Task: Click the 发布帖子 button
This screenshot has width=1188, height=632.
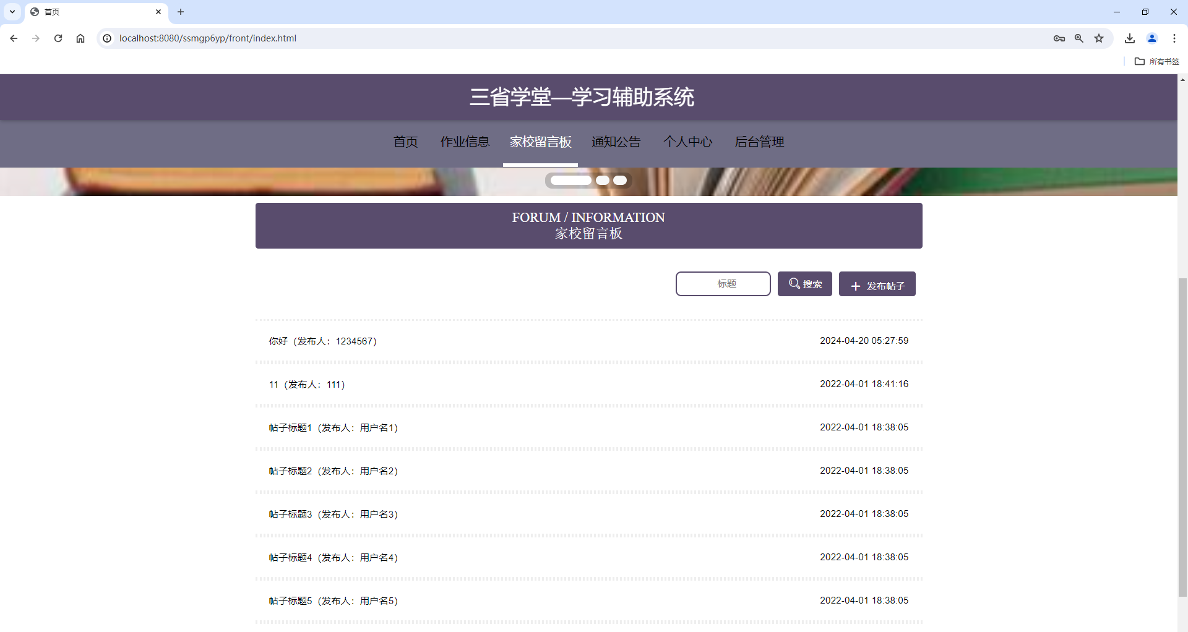Action: pyautogui.click(x=877, y=284)
